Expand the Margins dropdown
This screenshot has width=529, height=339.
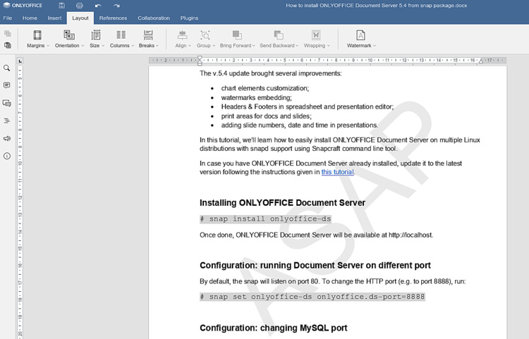(38, 39)
